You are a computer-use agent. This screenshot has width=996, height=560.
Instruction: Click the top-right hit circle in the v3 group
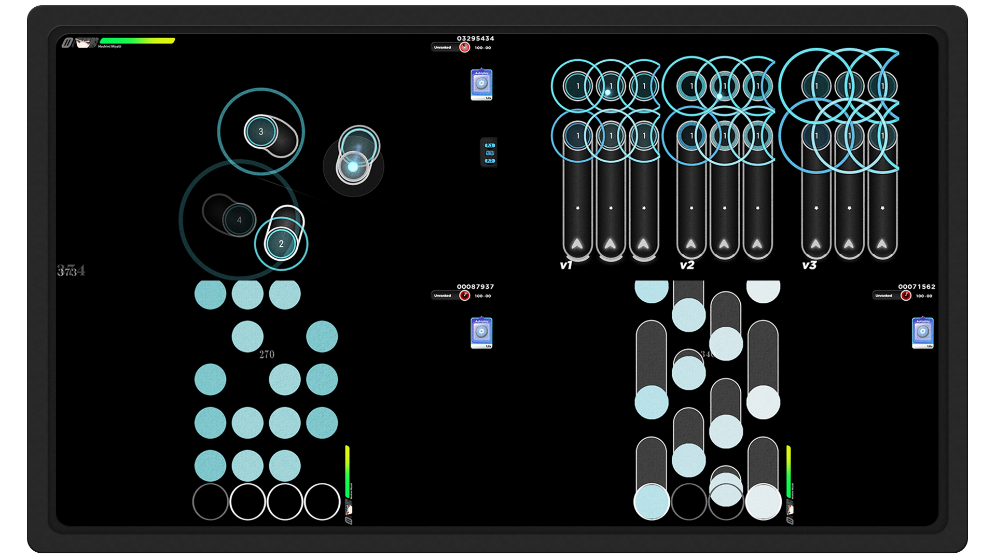(882, 86)
